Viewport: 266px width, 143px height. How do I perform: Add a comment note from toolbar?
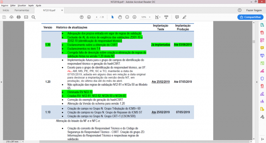coord(177,17)
